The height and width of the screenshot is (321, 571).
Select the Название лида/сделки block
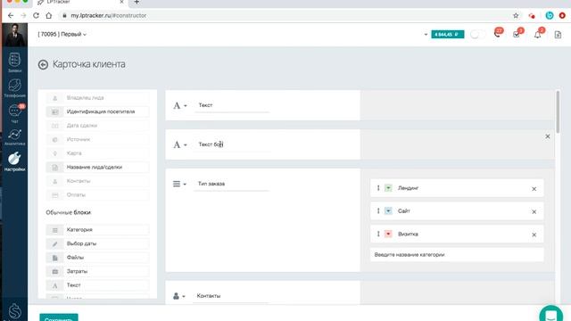[x=97, y=167]
